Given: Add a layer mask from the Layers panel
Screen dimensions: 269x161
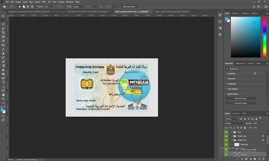Looking at the screenshot, I should (246, 159).
